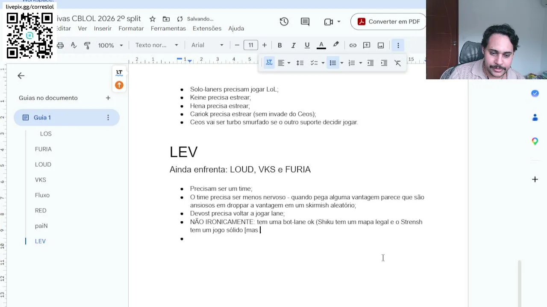Toggle the bulleted list
Image resolution: width=547 pixels, height=307 pixels.
tap(332, 63)
